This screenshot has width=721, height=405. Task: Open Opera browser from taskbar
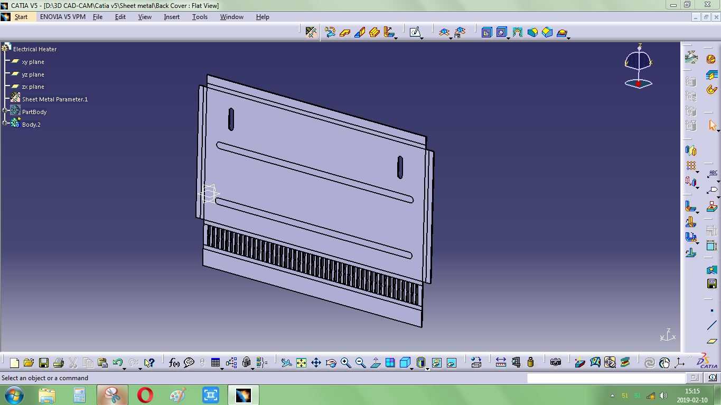(145, 395)
